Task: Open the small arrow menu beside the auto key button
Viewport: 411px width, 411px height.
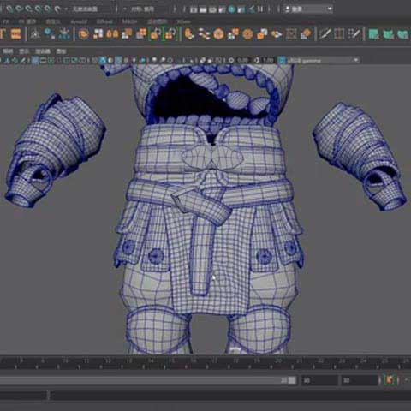Action: tap(406, 380)
